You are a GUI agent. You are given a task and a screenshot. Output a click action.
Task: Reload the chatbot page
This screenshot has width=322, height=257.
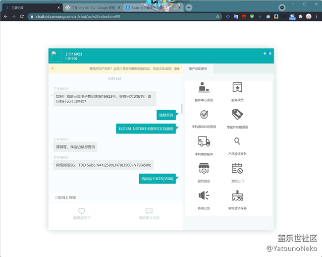22,16
